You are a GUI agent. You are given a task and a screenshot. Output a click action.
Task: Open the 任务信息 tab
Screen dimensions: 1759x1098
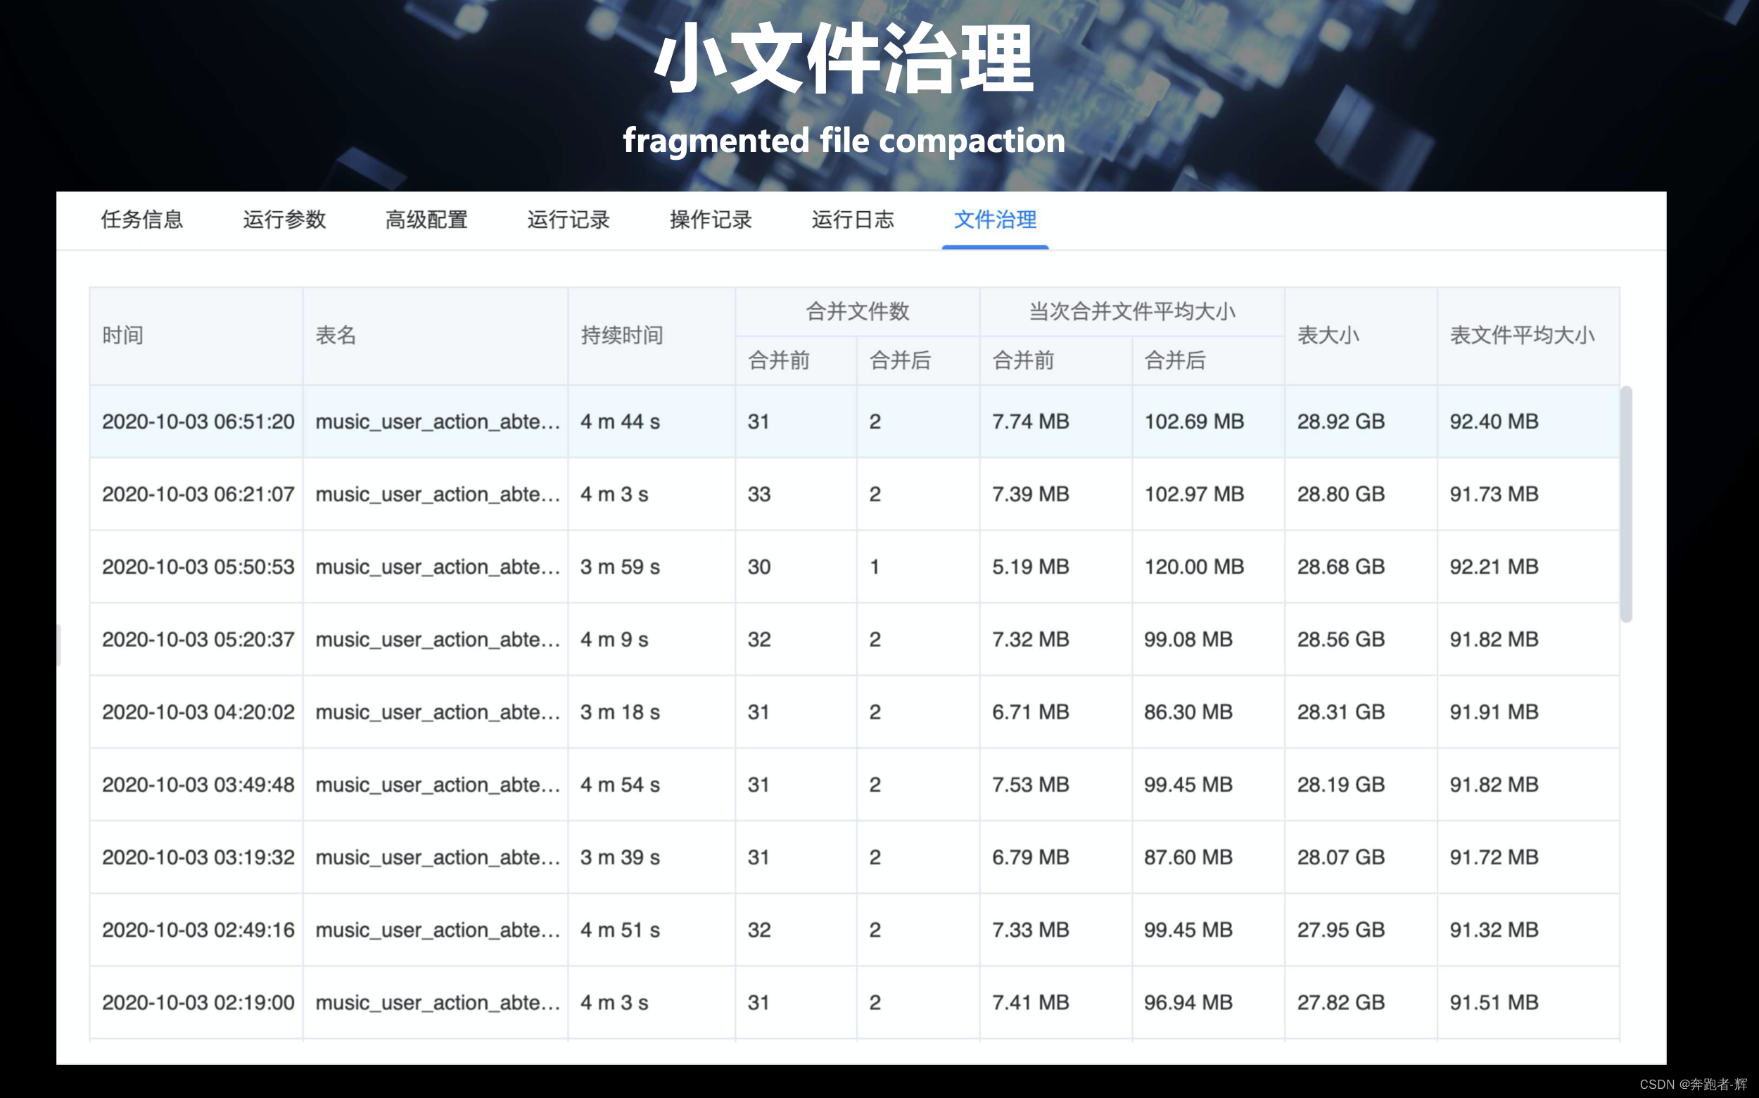pos(141,220)
